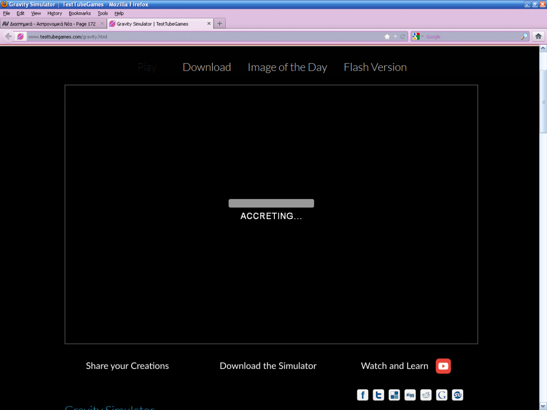Click the YouTube icon beside Watch and Learn

[443, 366]
